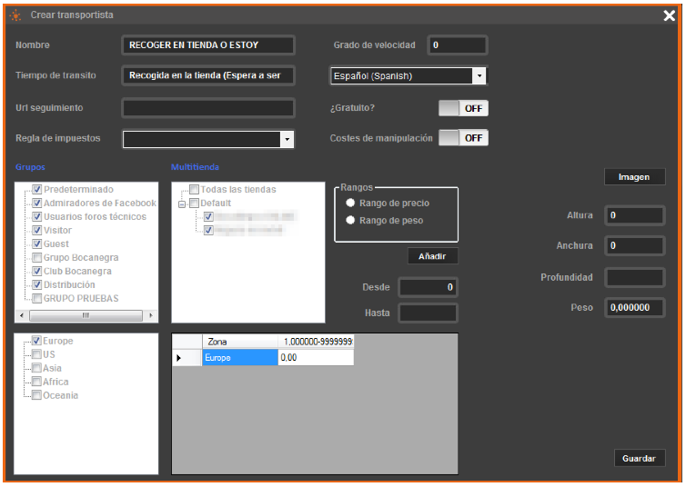This screenshot has height=487, width=686.
Task: Open the Español (Spanish) language dropdown
Action: tap(479, 75)
